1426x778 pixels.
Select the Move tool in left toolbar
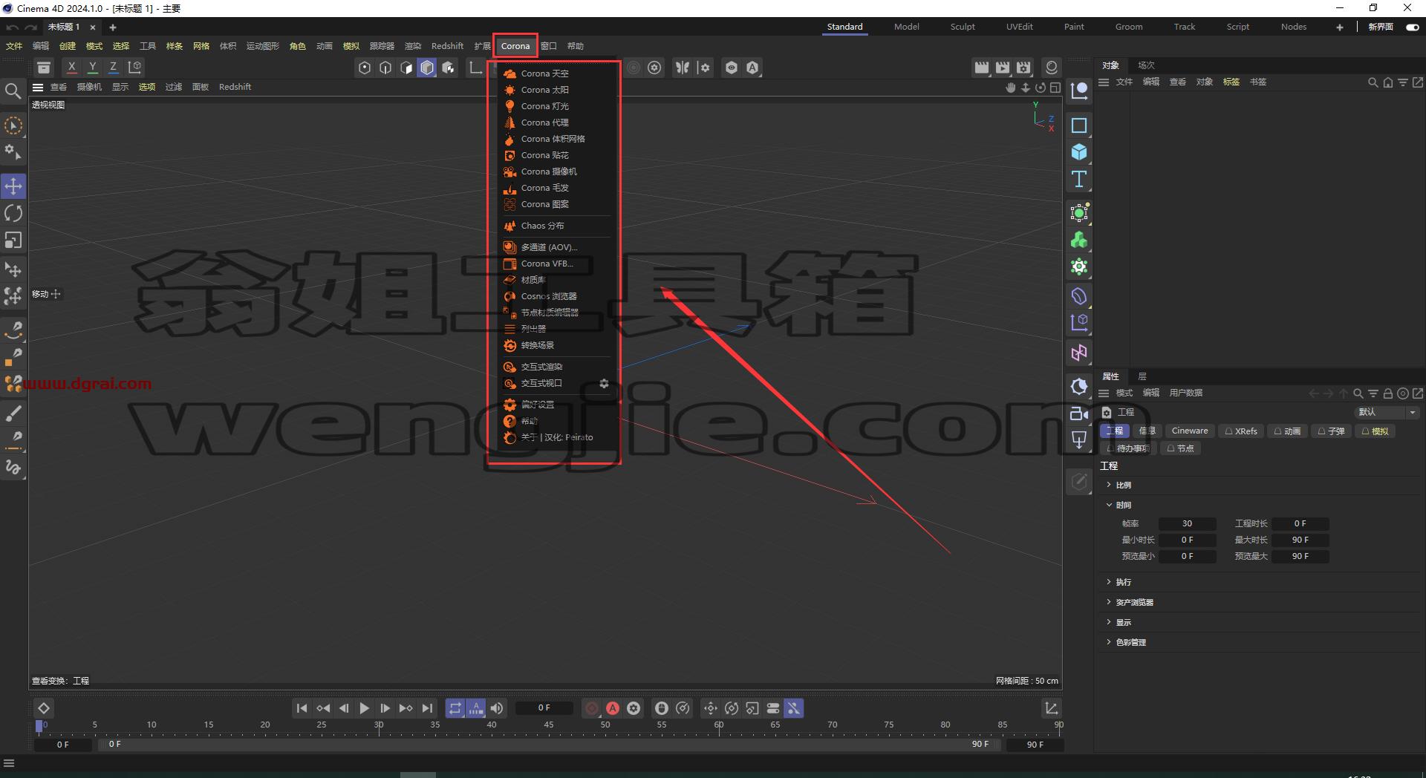(x=13, y=186)
